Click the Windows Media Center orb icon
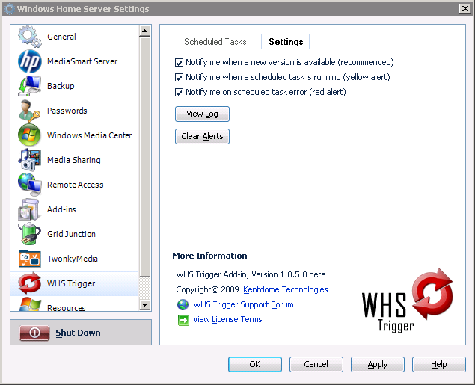Viewport: 475px width, 385px height. [x=29, y=135]
